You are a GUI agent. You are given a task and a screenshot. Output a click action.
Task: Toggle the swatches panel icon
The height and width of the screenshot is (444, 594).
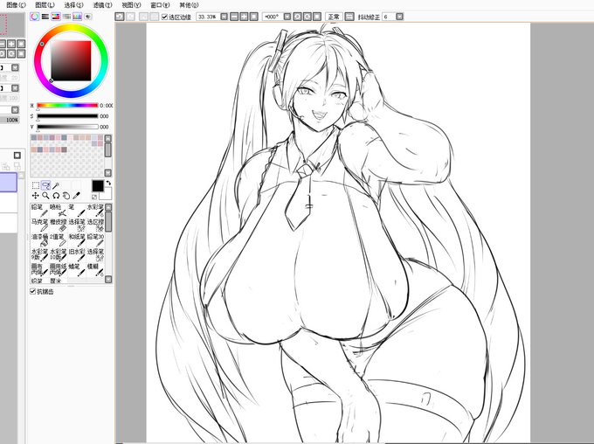point(77,17)
